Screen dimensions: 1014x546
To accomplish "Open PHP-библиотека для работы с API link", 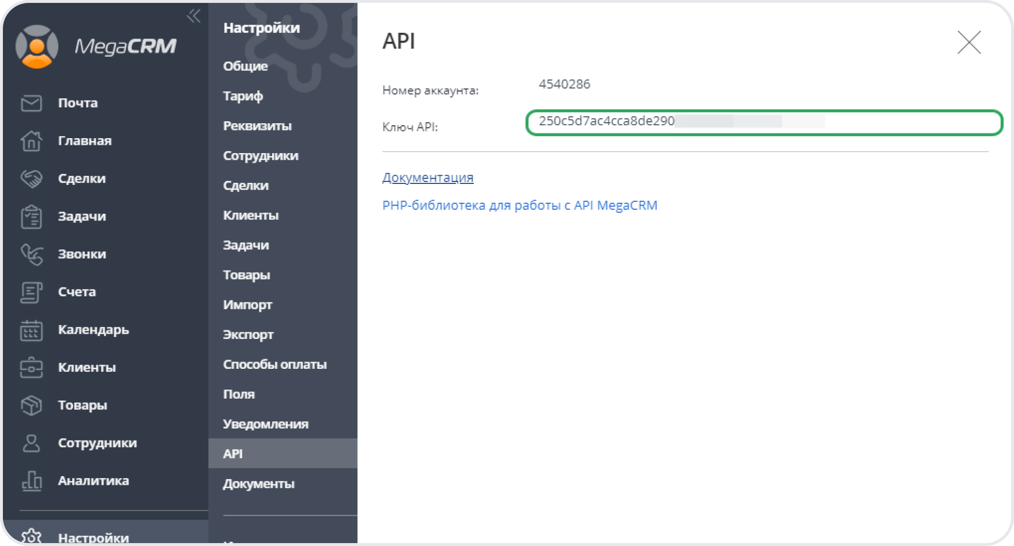I will point(520,206).
